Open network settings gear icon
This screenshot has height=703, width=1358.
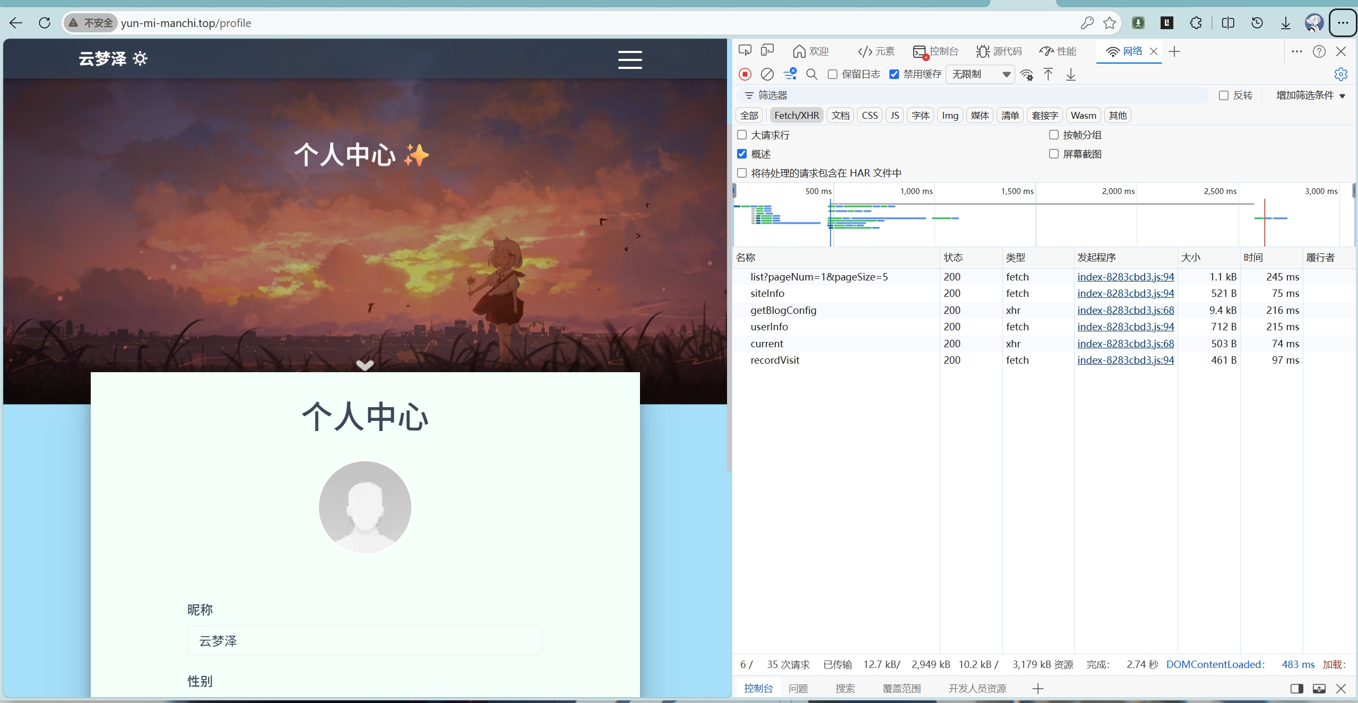coord(1340,74)
